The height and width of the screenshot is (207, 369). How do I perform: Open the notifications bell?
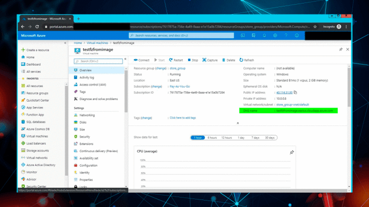pyautogui.click(x=265, y=35)
